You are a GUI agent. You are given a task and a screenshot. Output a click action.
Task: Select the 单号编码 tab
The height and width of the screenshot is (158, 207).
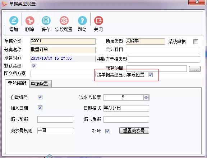pyautogui.click(x=17, y=83)
